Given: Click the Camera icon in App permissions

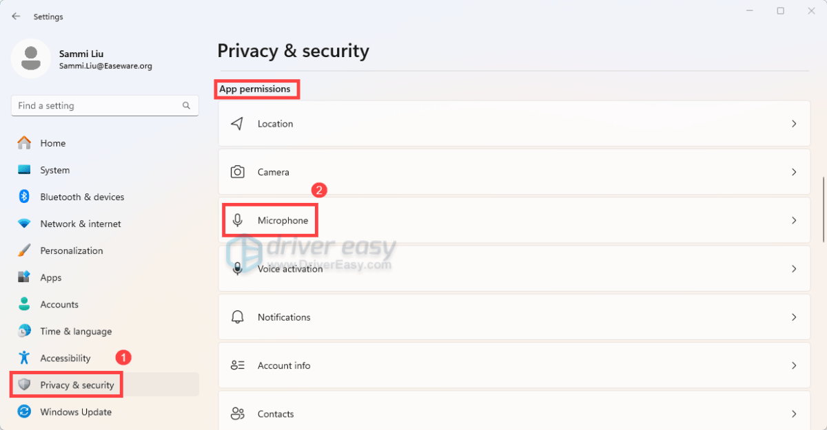Looking at the screenshot, I should pyautogui.click(x=238, y=172).
